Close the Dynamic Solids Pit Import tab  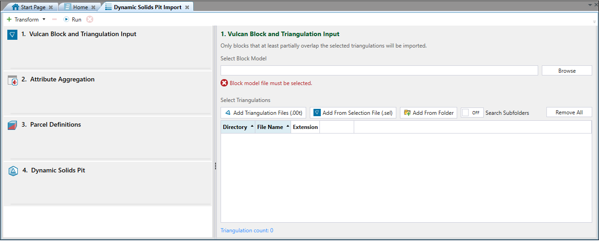(x=187, y=7)
